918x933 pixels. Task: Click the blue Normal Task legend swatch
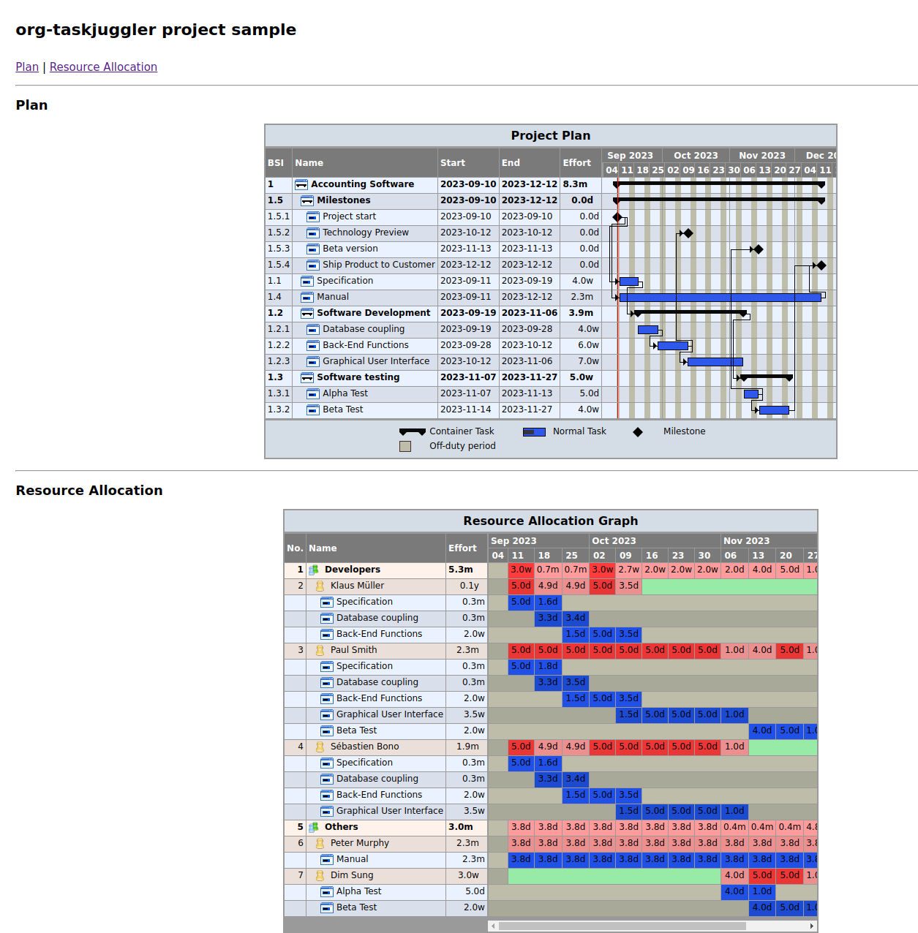534,432
